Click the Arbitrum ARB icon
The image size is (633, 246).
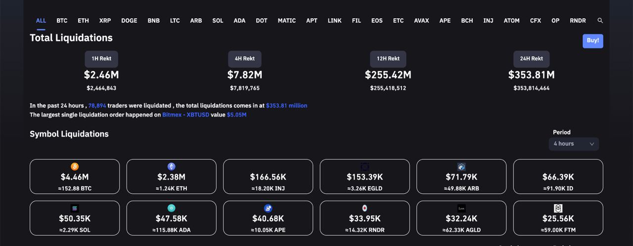461,167
